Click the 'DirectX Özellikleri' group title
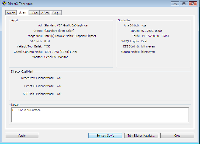 click(22, 71)
